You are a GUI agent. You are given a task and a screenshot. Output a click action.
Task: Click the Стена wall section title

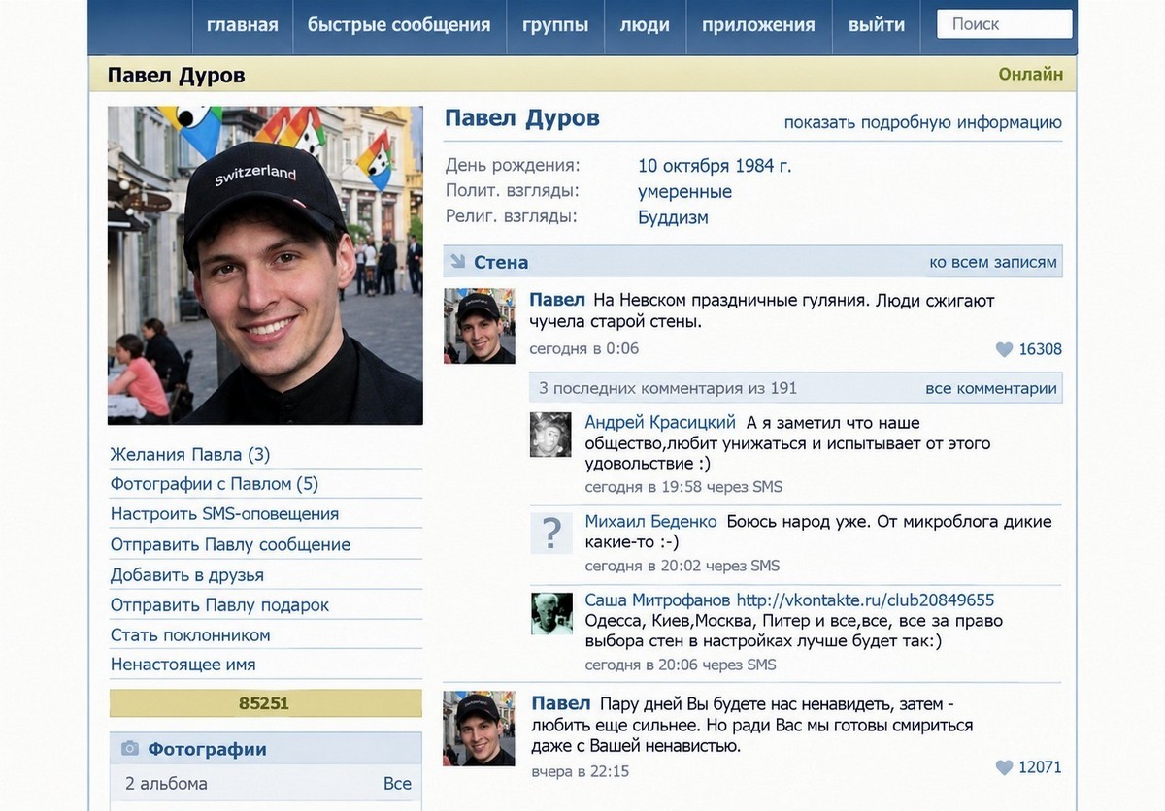coord(501,262)
